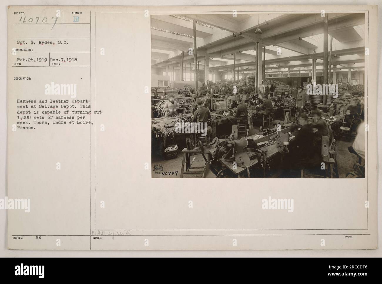Click the number 40707 printed on the photo
Screen dimensions: 382x284
[x=170, y=174]
